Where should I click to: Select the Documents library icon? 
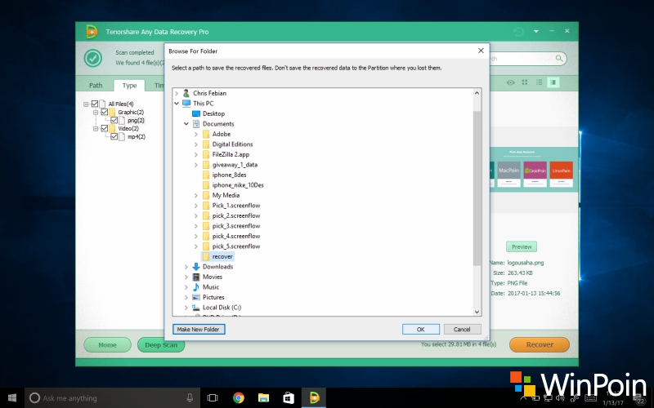point(196,124)
